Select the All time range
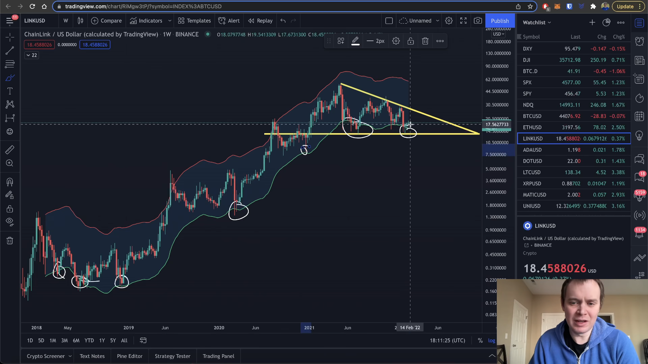The image size is (648, 364). [x=124, y=341]
